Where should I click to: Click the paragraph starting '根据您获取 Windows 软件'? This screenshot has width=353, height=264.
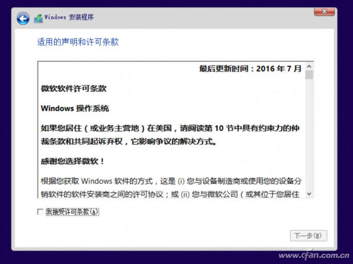170,187
